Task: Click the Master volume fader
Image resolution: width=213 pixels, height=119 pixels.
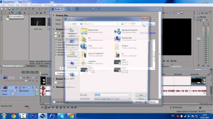Action: pos(199,39)
